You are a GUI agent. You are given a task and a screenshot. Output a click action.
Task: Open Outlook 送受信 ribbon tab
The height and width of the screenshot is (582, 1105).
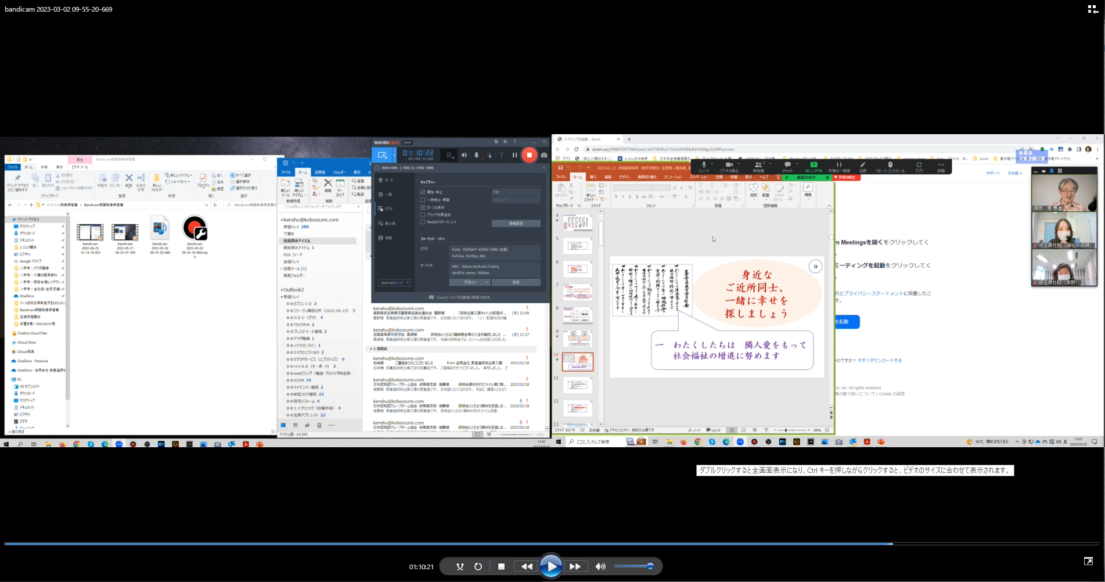pos(320,172)
